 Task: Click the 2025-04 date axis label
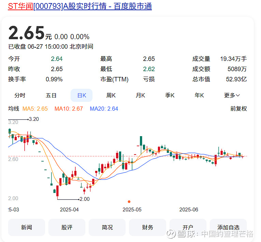coord(69,210)
